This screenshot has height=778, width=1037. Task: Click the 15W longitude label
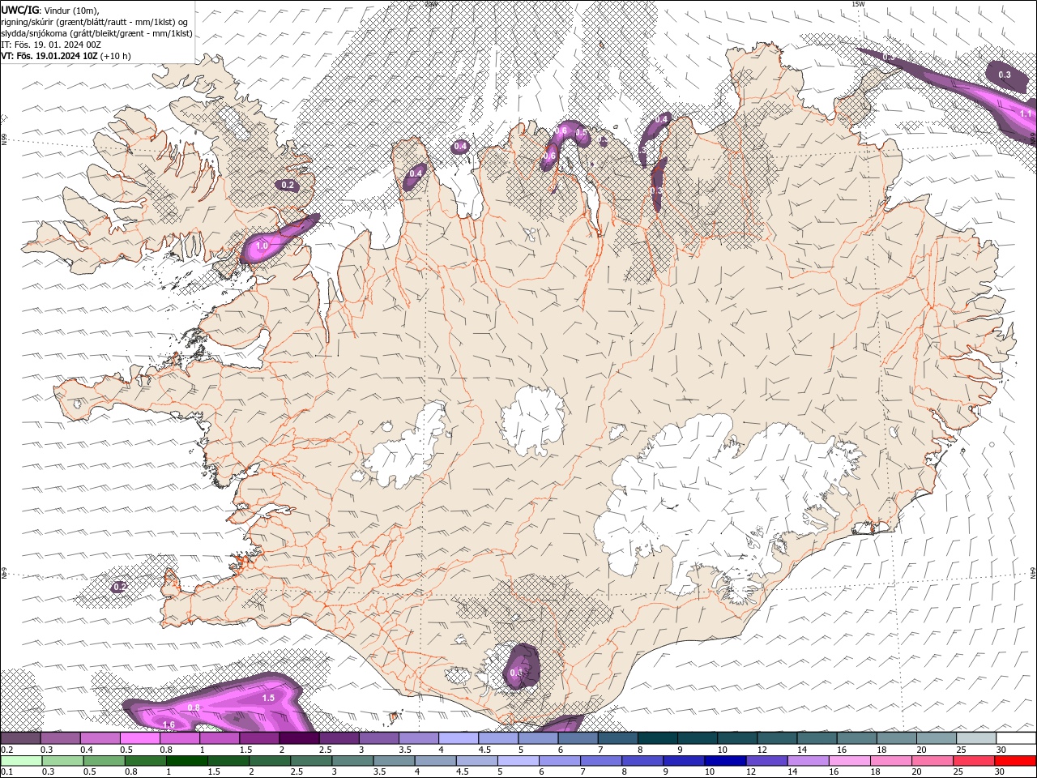click(x=859, y=4)
